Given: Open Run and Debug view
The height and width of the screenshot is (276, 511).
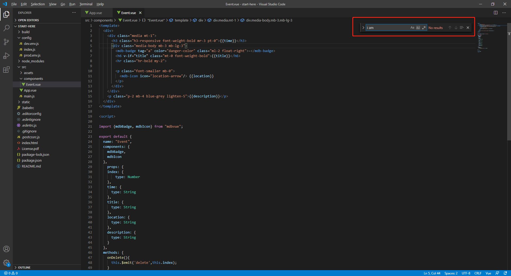Looking at the screenshot, I should [6, 56].
